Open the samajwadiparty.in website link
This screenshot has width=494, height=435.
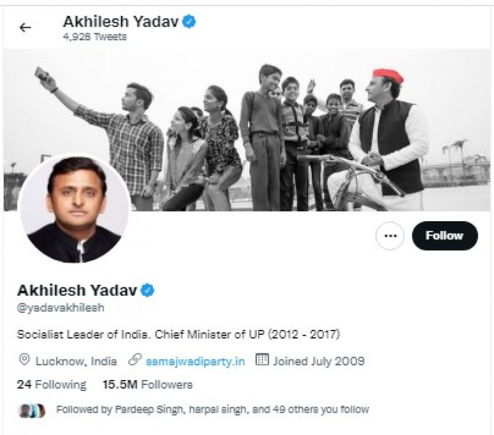coord(196,361)
